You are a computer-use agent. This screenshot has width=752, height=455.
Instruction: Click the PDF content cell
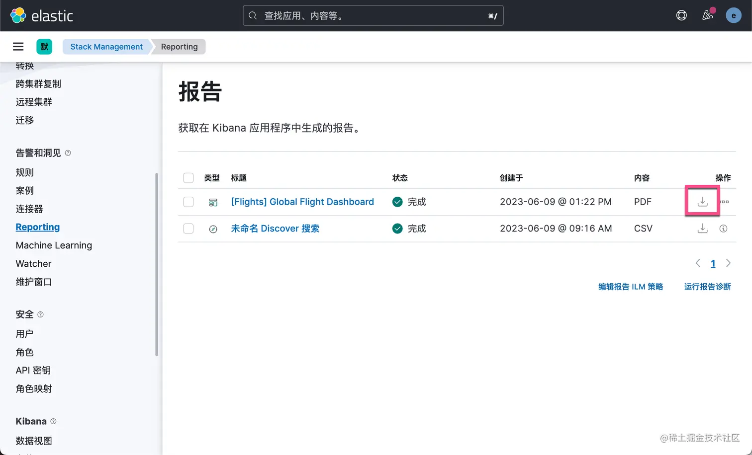tap(643, 202)
